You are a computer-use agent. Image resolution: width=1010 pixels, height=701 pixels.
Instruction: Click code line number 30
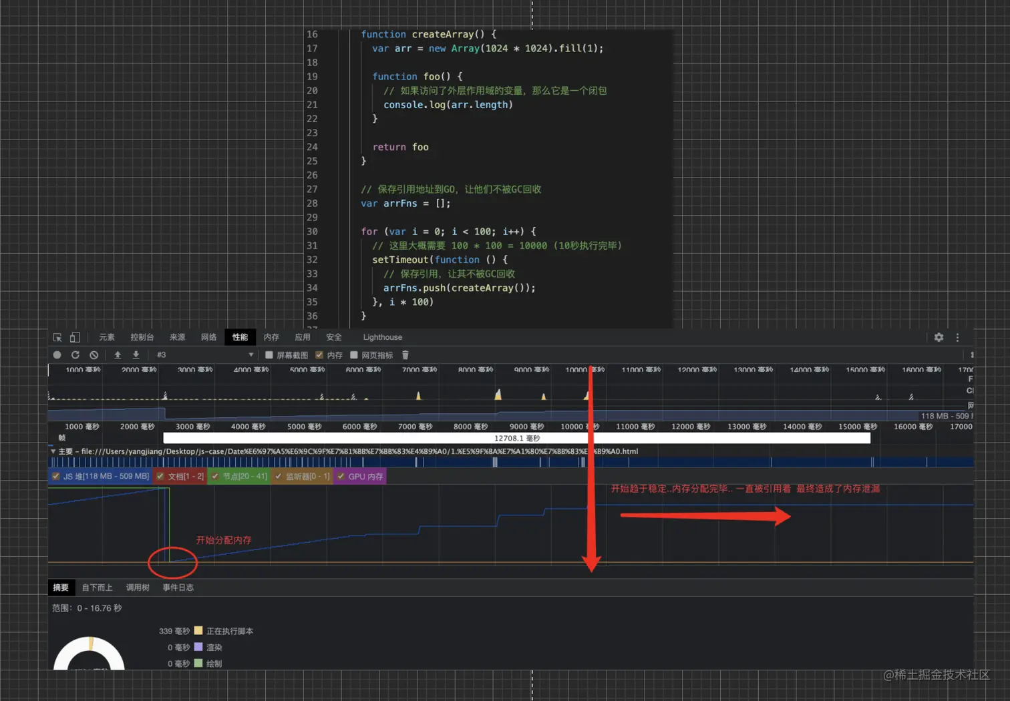point(312,232)
